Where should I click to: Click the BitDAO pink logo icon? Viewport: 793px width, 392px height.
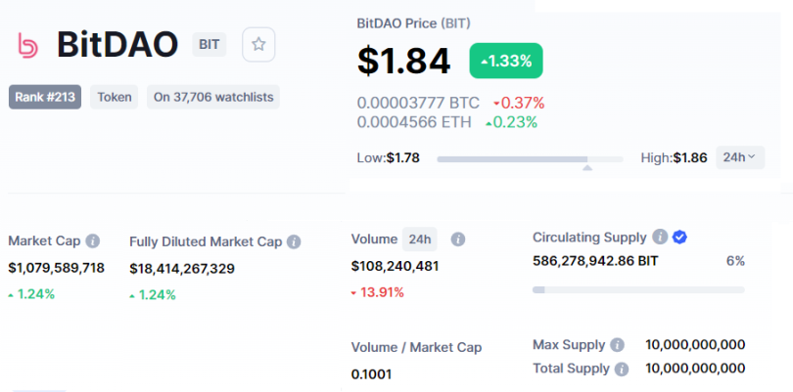(x=27, y=45)
